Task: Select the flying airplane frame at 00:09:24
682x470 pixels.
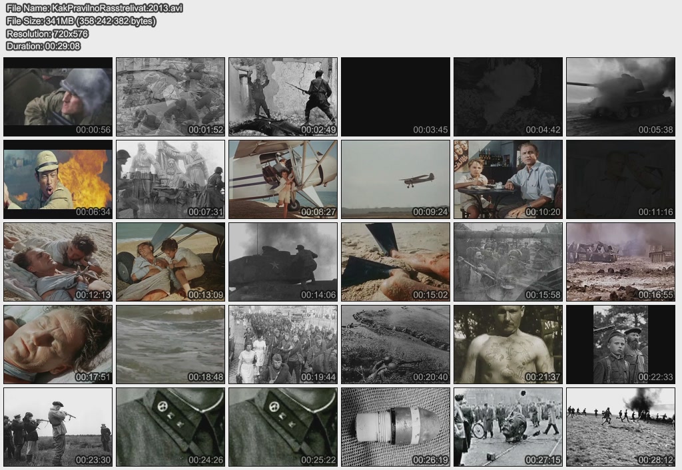Action: tap(396, 179)
